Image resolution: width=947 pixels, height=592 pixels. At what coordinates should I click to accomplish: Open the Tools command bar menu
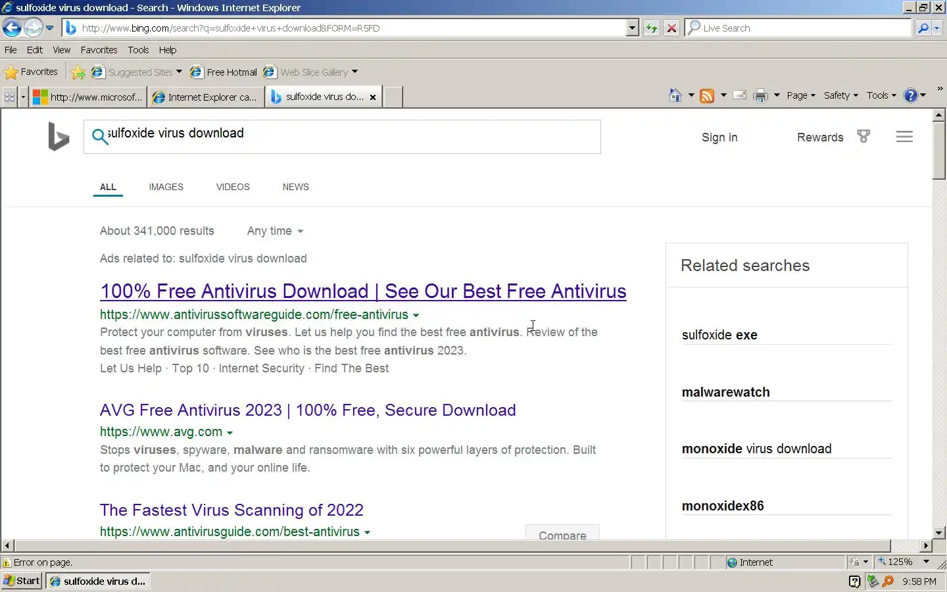pos(881,95)
